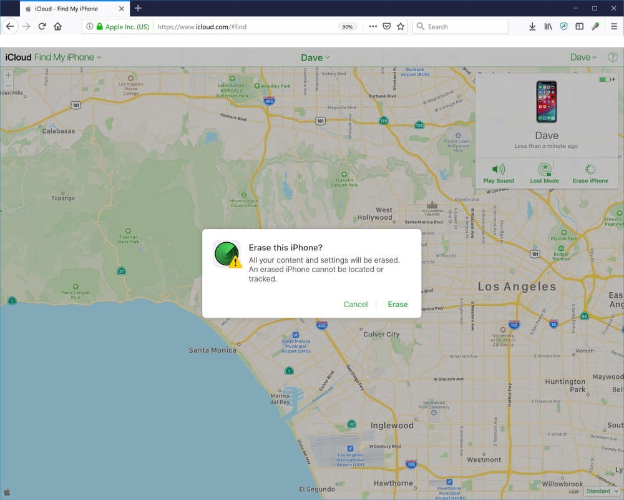The width and height of the screenshot is (624, 500).
Task: Click the green pen extension icon
Action: tap(595, 27)
